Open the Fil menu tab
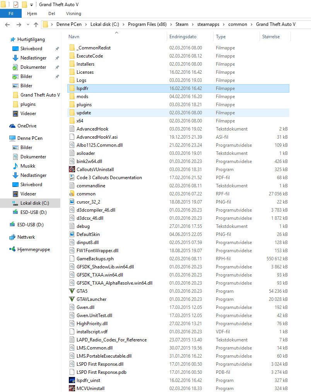This screenshot has width=311, height=392. coord(11,14)
